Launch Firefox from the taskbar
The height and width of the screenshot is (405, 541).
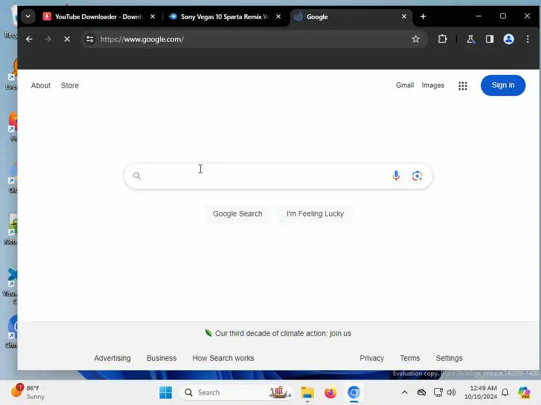tap(330, 392)
